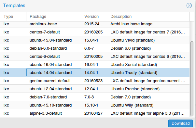The width and height of the screenshot is (196, 128).
Task: Click 'LXC default image for alpine 3.3' description
Action: (147, 113)
